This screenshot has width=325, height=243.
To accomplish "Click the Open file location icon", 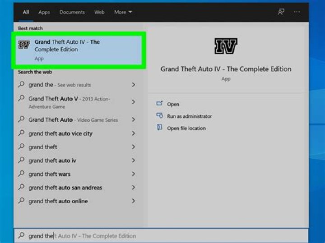I will 159,128.
